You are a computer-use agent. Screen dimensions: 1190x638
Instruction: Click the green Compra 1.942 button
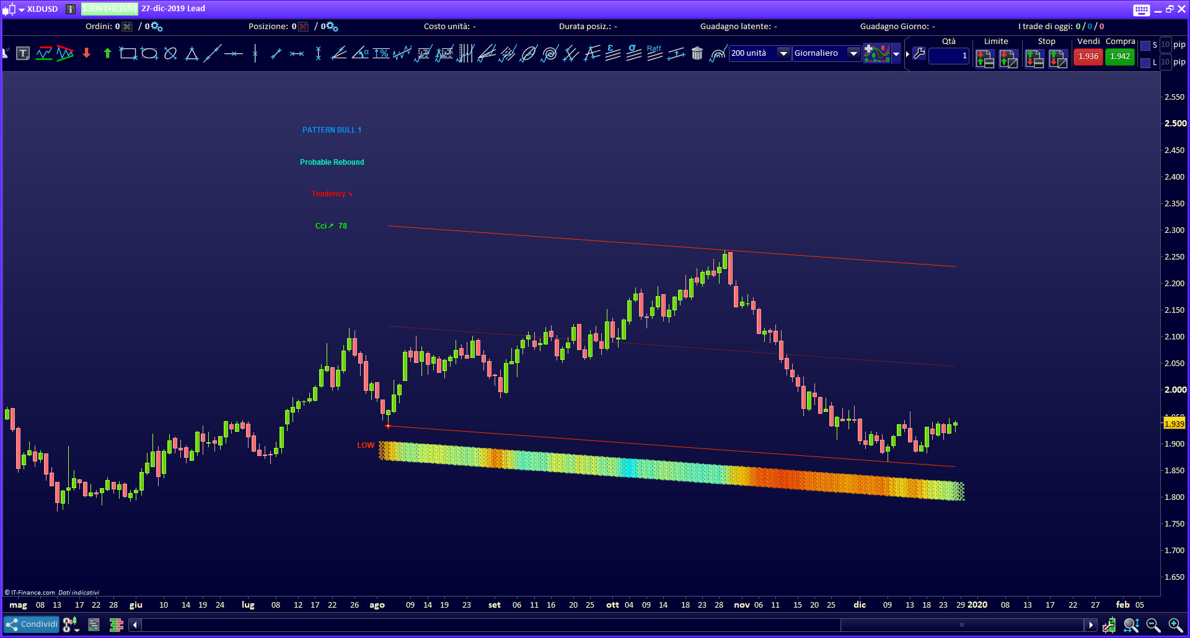coord(1120,56)
